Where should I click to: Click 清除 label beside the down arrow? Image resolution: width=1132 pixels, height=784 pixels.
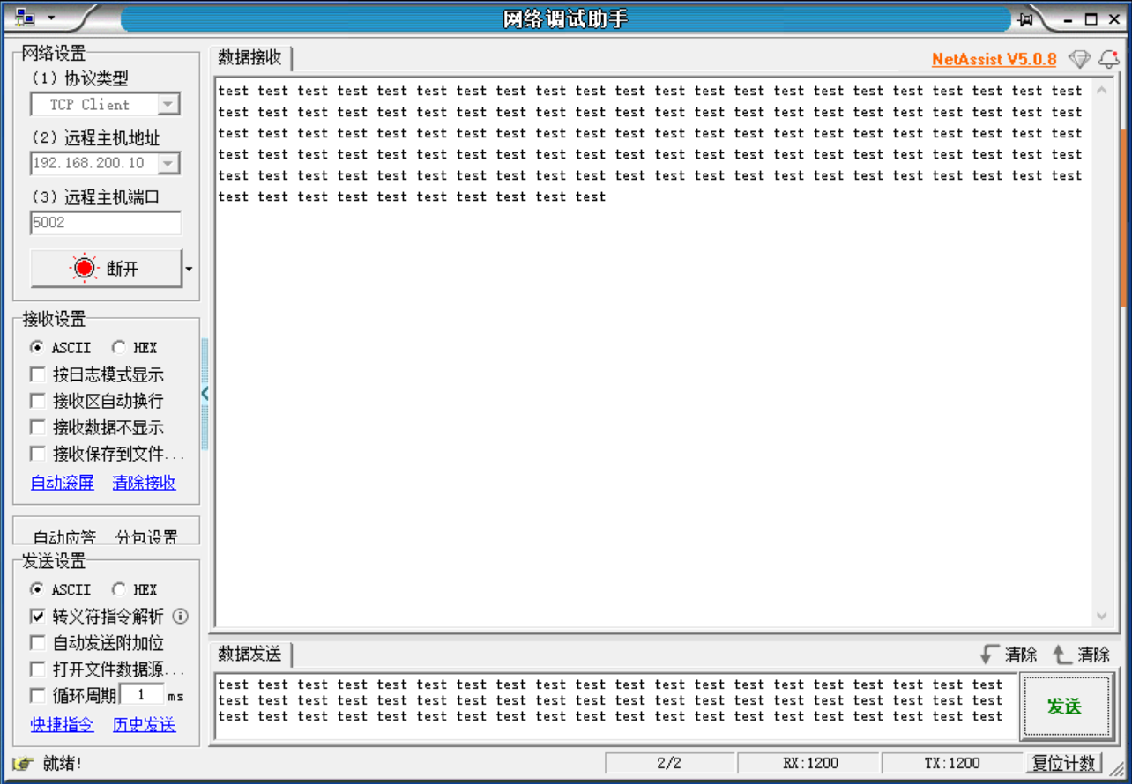point(1021,655)
